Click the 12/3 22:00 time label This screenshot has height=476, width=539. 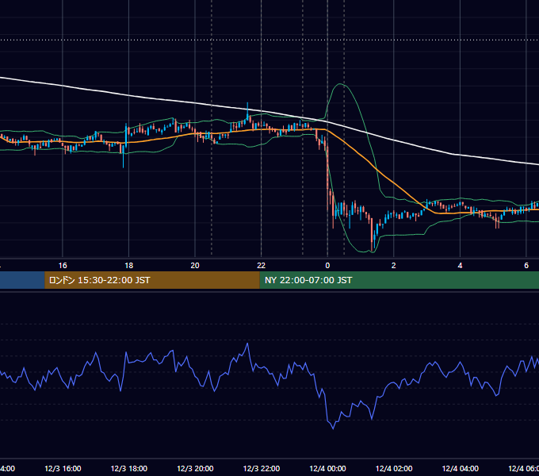(x=262, y=468)
